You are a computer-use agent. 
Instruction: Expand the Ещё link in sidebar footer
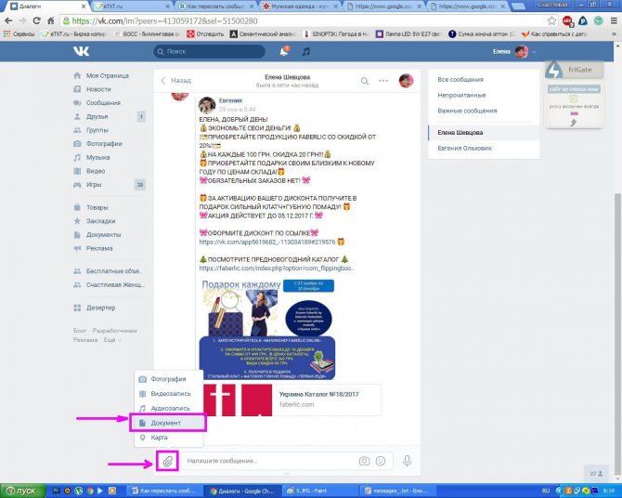110,340
